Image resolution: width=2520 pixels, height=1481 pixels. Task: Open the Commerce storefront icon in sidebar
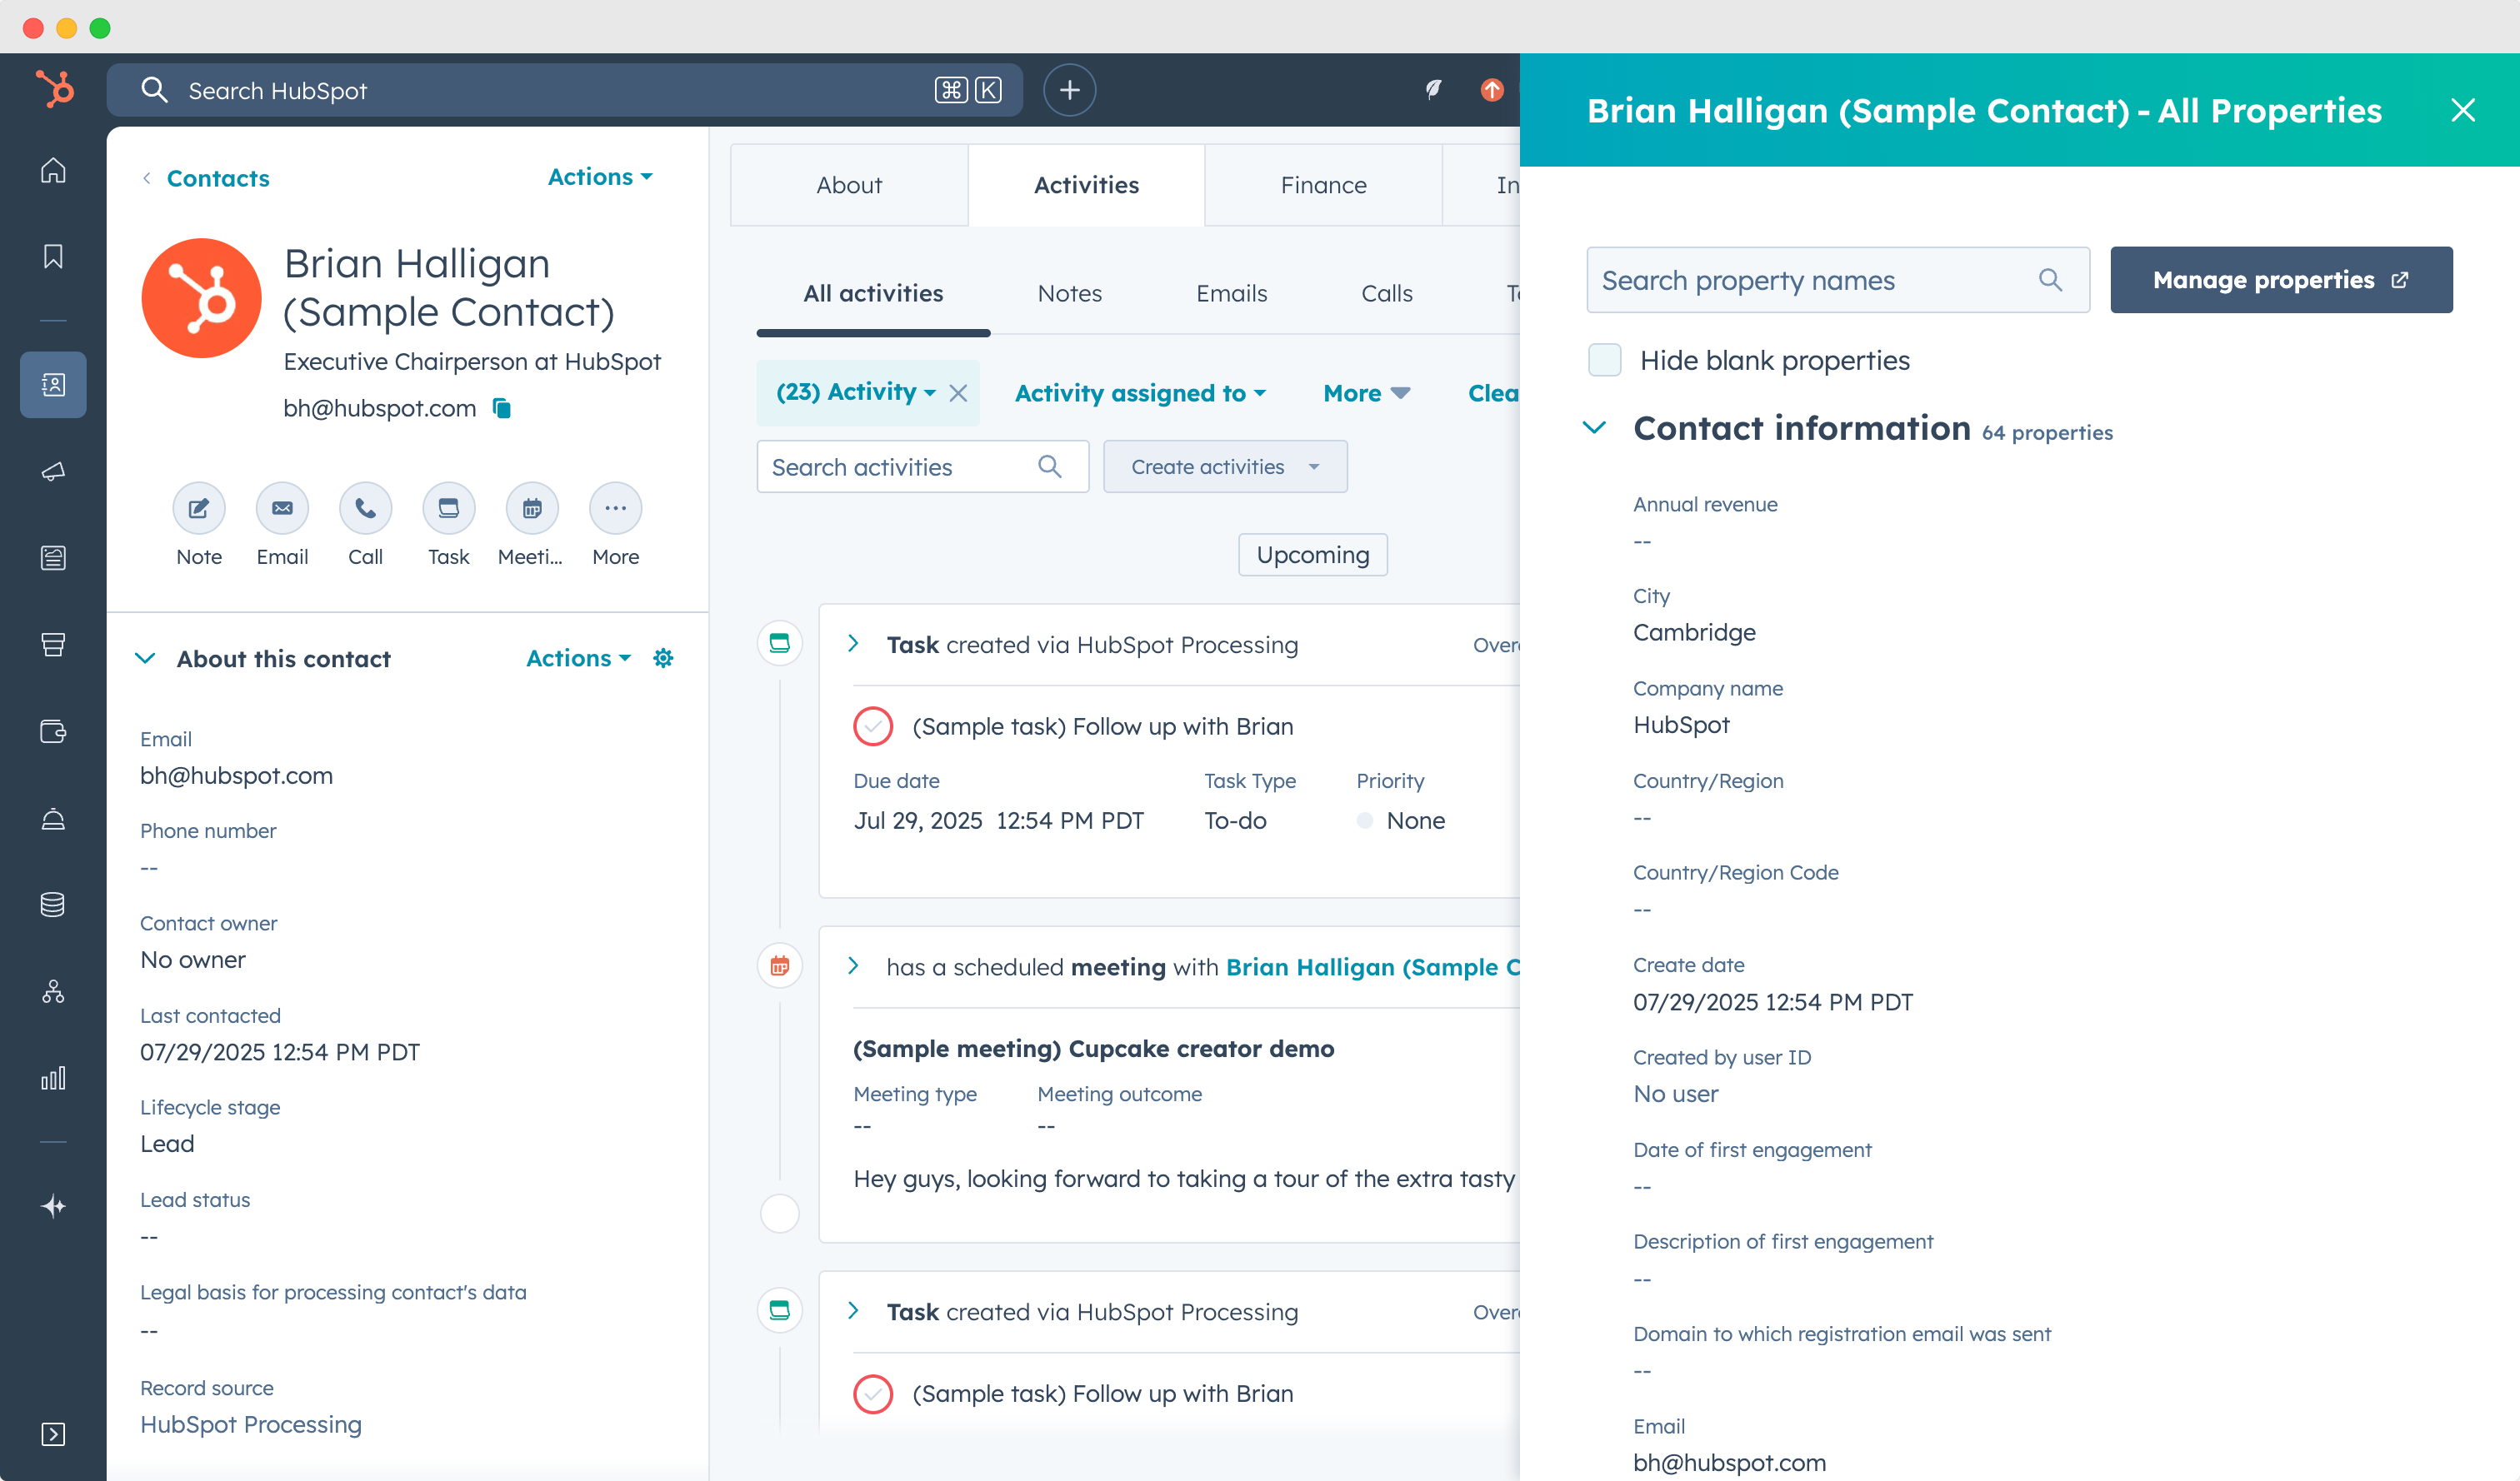[53, 645]
